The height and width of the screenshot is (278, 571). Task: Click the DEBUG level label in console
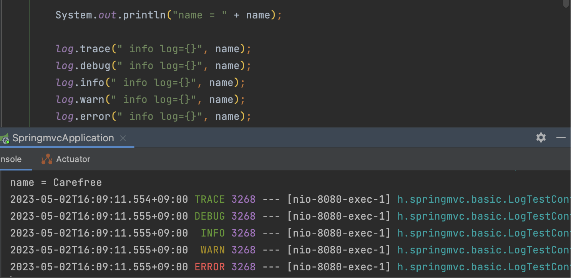(209, 216)
